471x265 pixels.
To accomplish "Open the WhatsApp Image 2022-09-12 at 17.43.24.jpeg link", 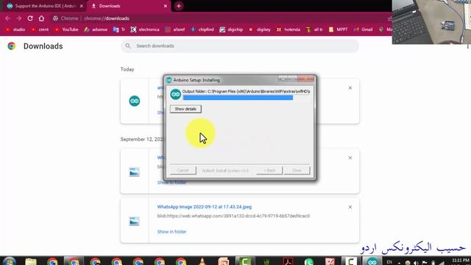I will point(205,207).
